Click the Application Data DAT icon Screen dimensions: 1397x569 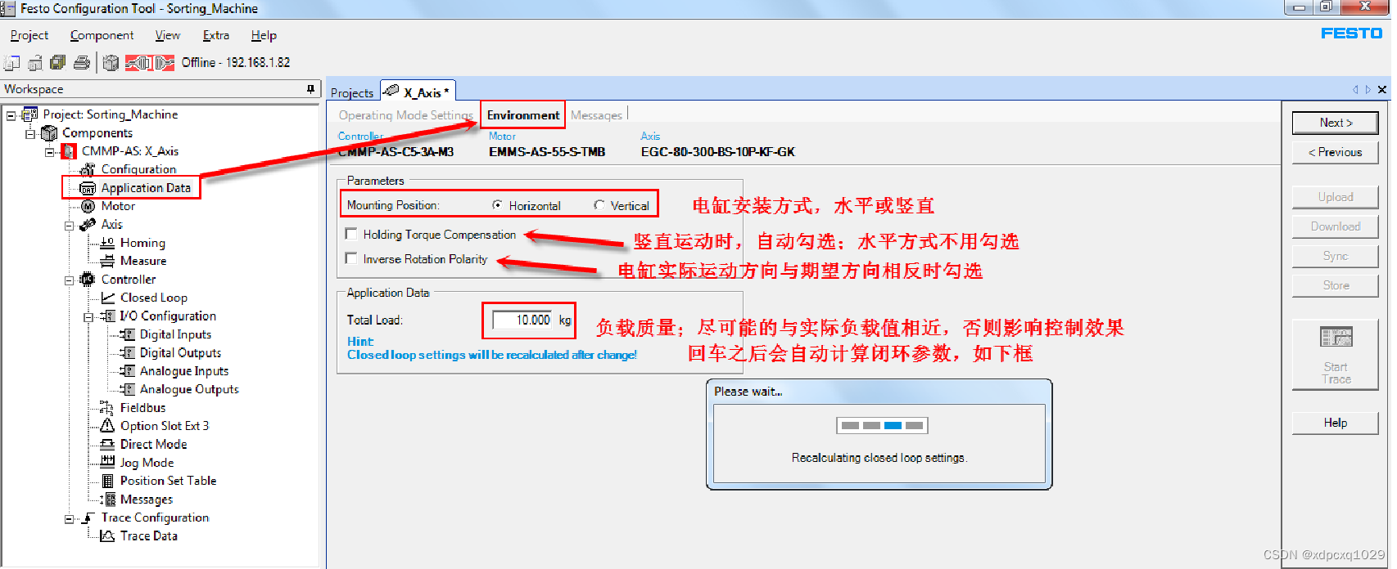pos(88,188)
